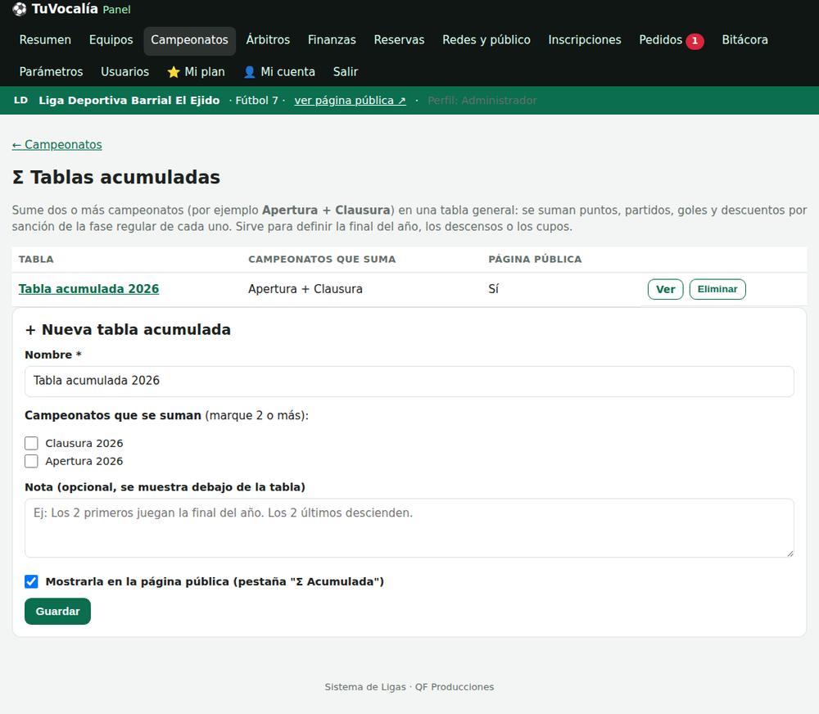819x714 pixels.
Task: Click Ver button for Tabla acumulada 2026
Action: pyautogui.click(x=665, y=289)
